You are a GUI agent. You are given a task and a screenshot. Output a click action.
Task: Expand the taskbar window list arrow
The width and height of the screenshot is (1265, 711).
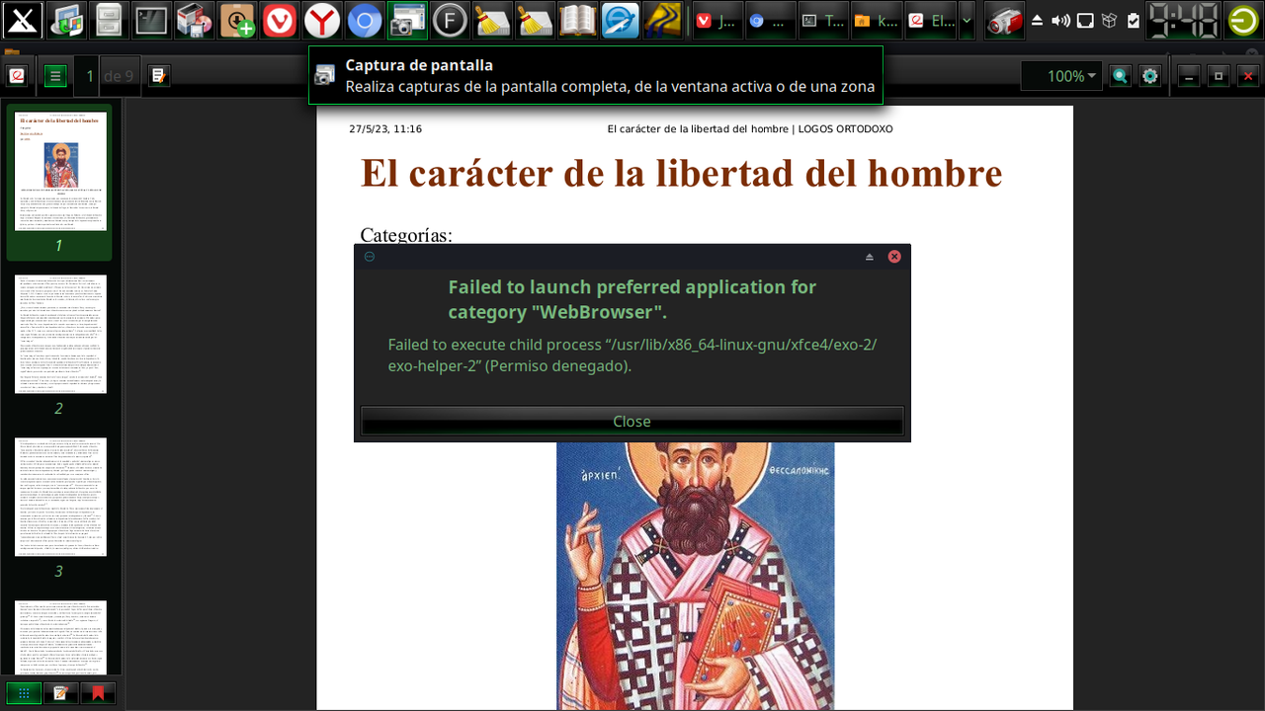click(x=968, y=20)
